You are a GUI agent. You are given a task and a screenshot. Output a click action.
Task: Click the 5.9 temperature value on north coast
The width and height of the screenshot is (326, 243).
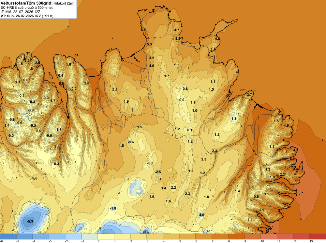point(143,30)
